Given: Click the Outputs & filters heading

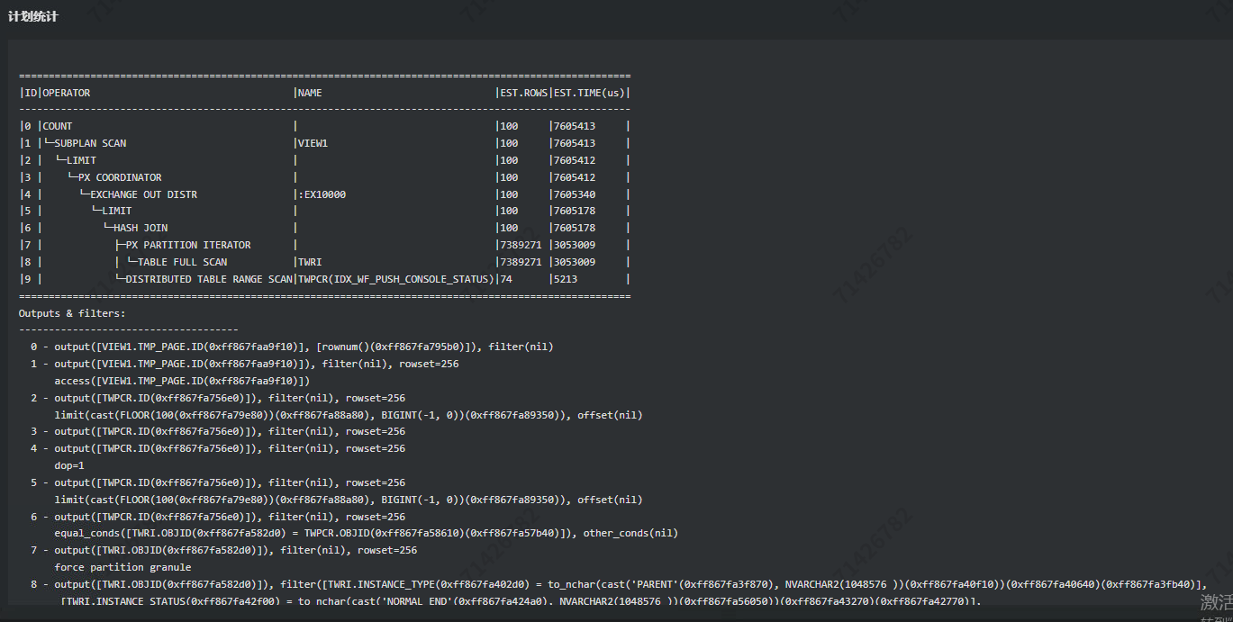Looking at the screenshot, I should pos(72,313).
